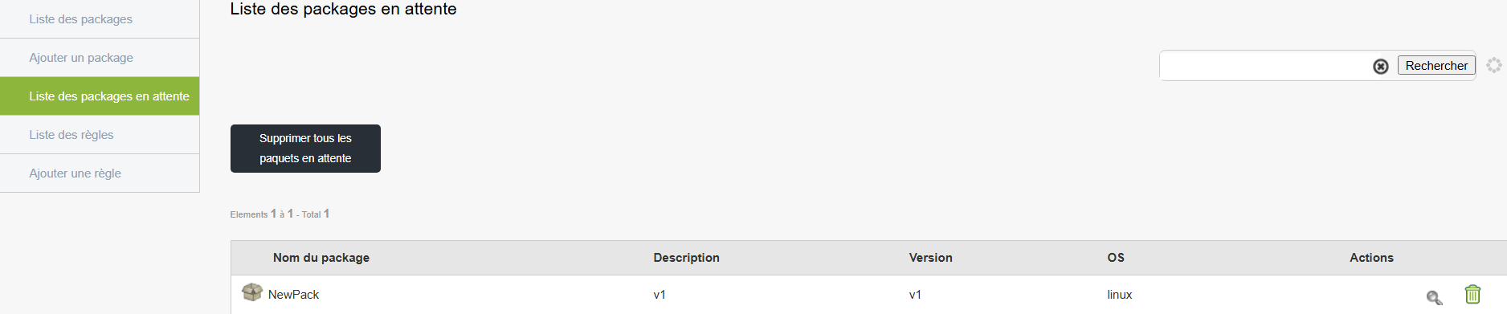Select the NewPack package name
This screenshot has width=1507, height=314.
293,295
